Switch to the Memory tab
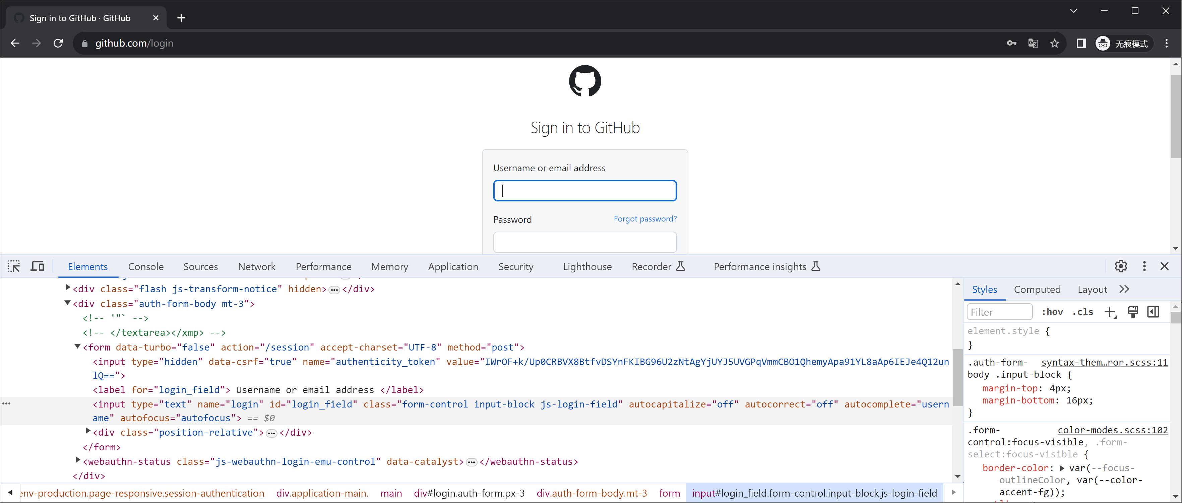The image size is (1182, 503). pos(389,267)
